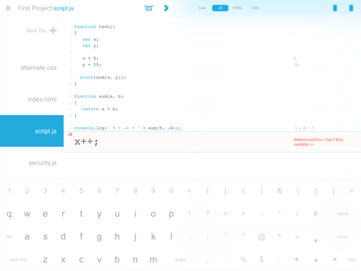Click the 'return a + b;' code line

100,109
